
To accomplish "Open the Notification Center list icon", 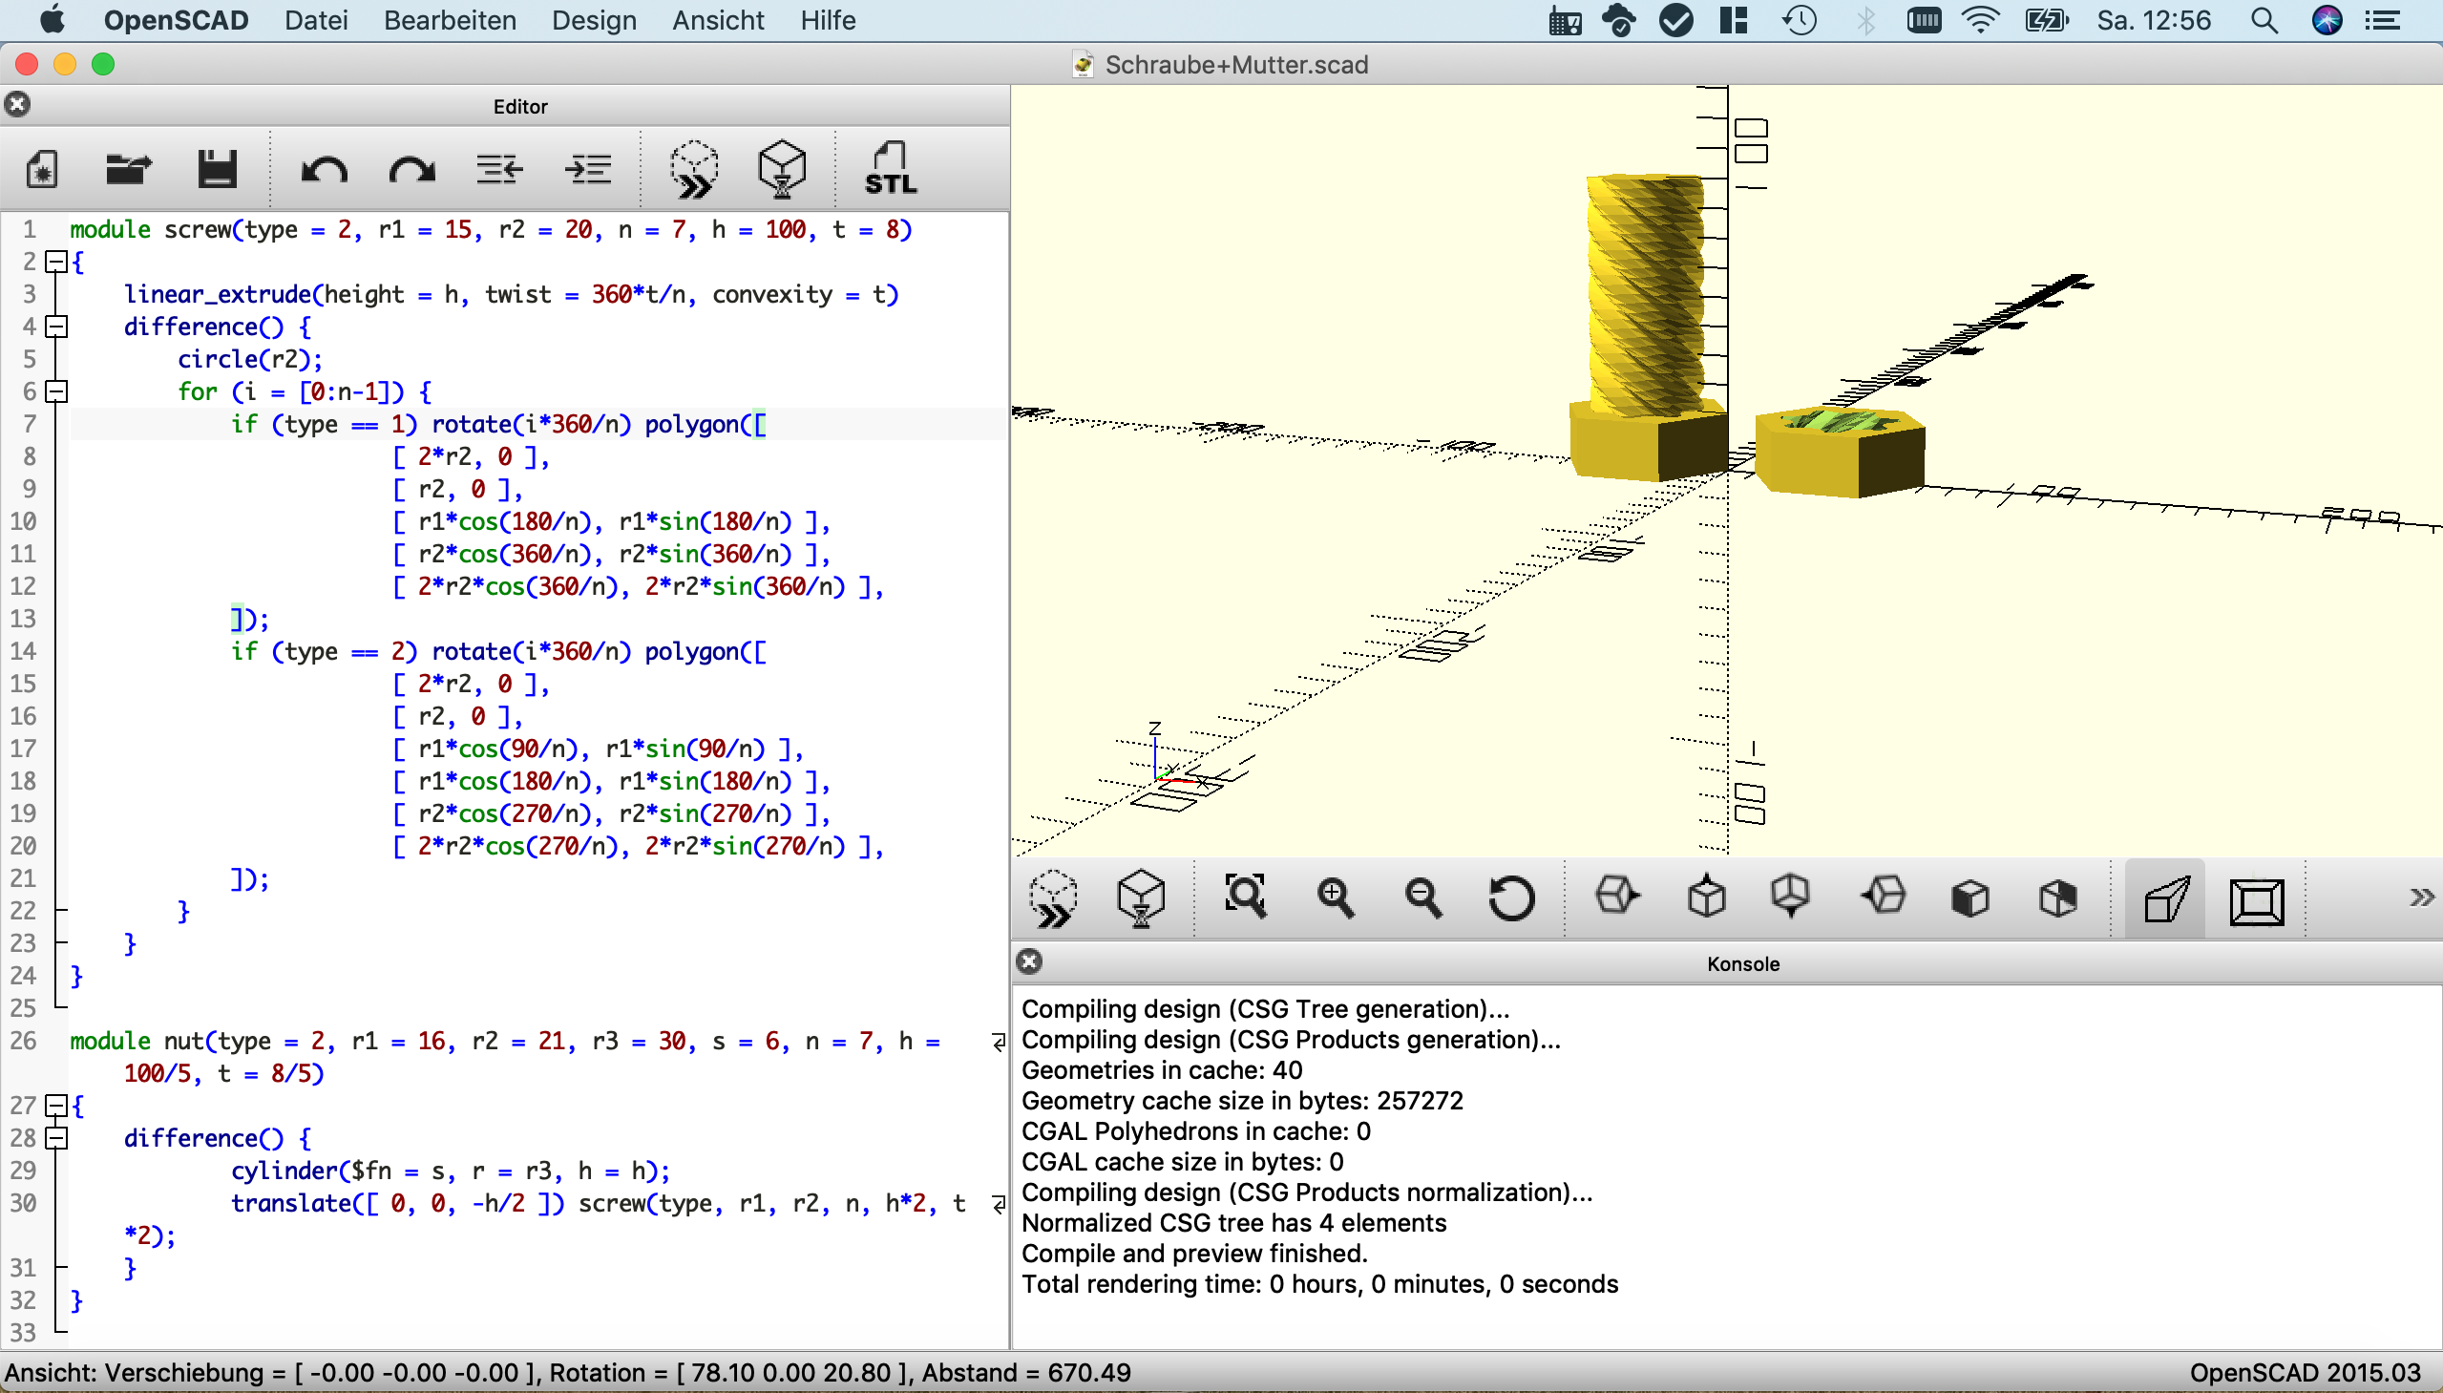I will (2383, 20).
